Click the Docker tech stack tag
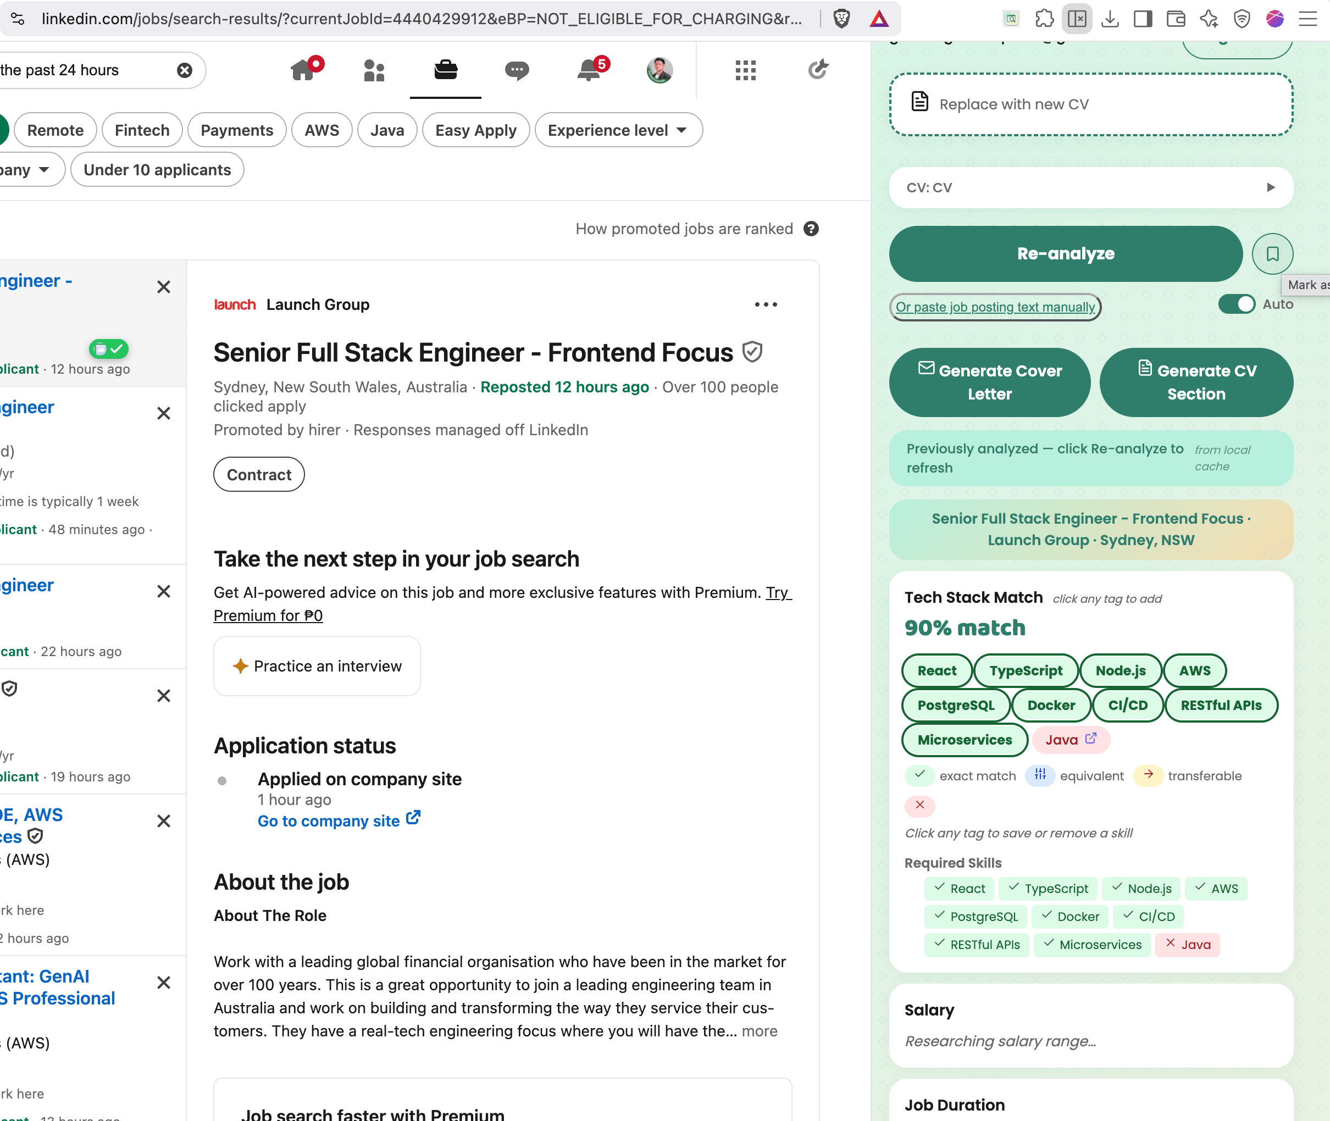 (x=1051, y=706)
